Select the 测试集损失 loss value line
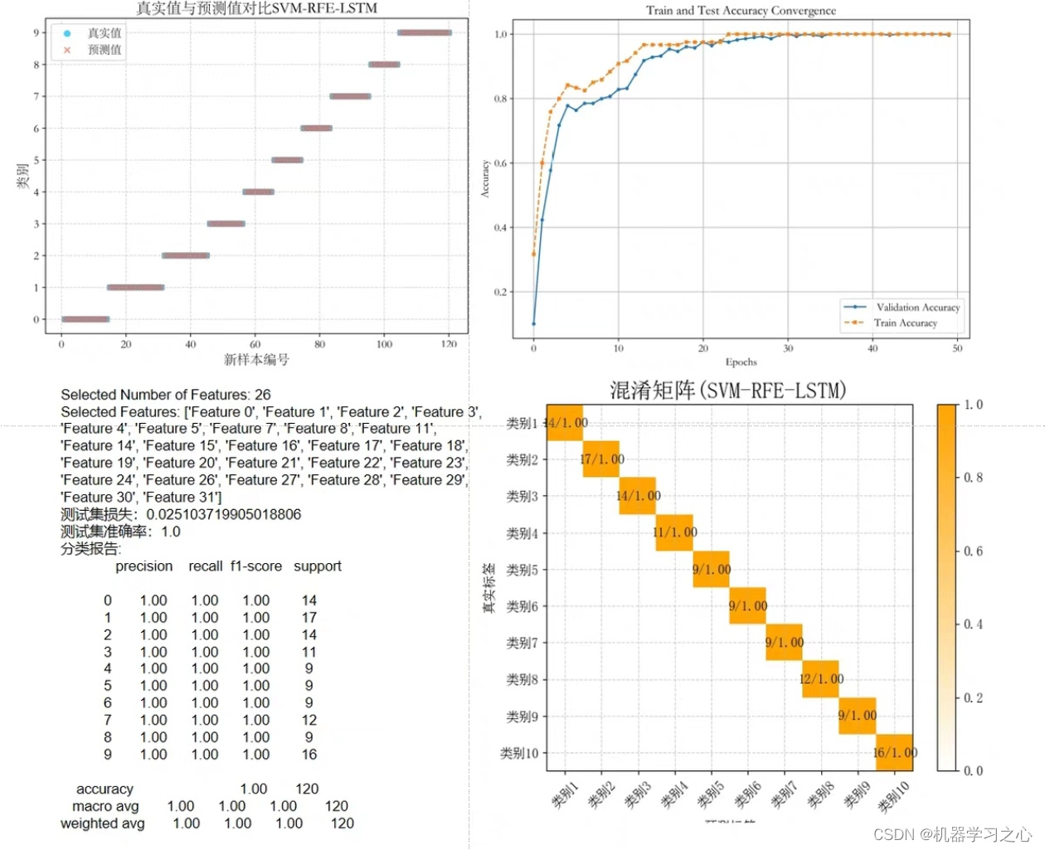The image size is (1045, 850). tap(181, 514)
